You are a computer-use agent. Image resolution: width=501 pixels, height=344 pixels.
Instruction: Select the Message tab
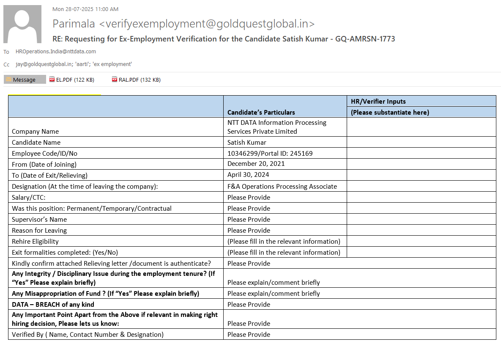coord(25,80)
